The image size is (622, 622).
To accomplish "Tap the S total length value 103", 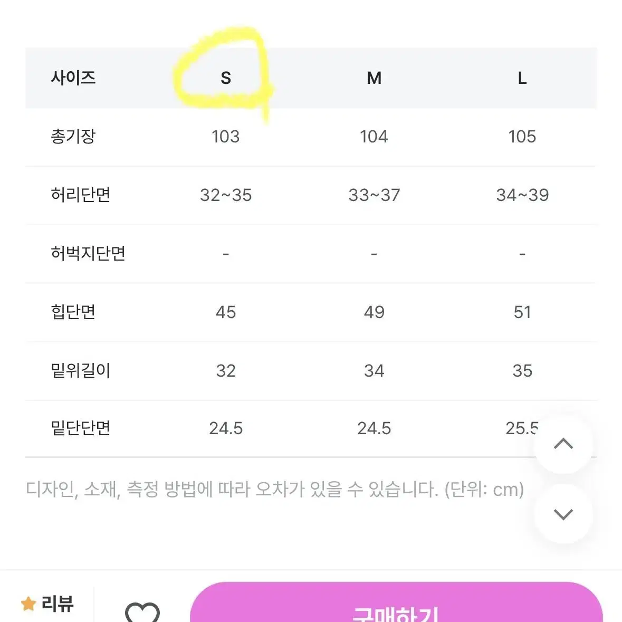I will [x=226, y=137].
